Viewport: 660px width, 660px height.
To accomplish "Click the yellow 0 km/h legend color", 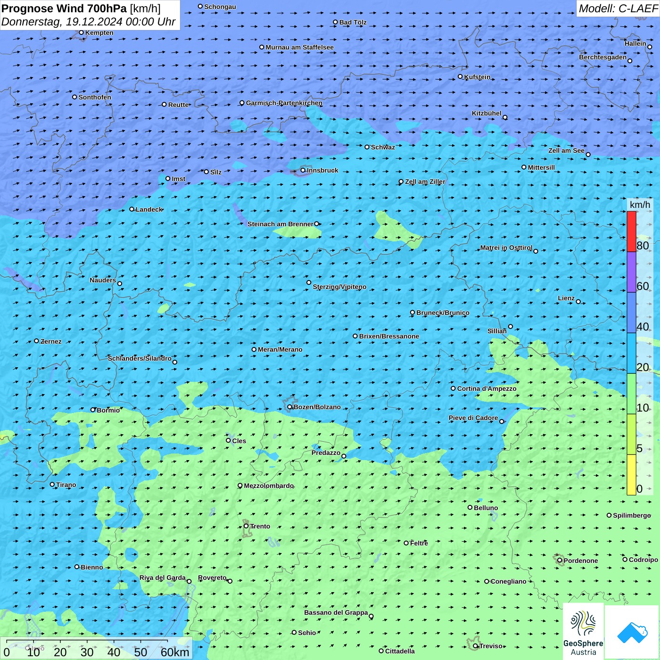I will click(x=631, y=475).
